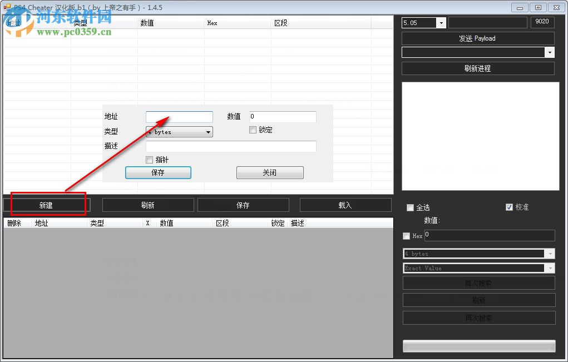The height and width of the screenshot is (362, 568).
Task: Open the 5.05 firmware version dropdown
Action: click(x=441, y=23)
